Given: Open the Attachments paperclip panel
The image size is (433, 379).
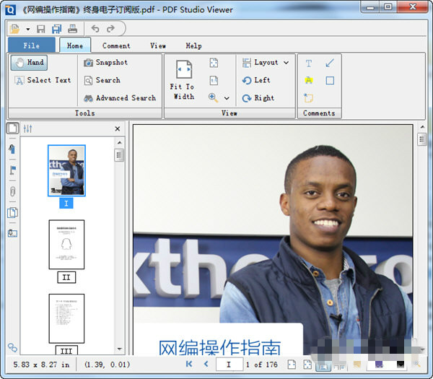Looking at the screenshot, I should [x=12, y=191].
